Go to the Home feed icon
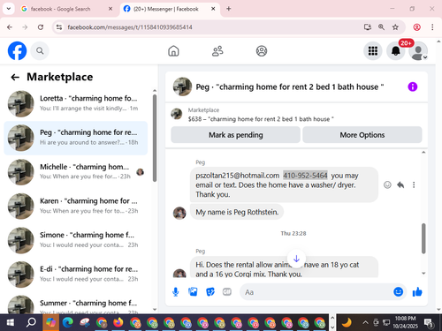442x331 pixels. pos(173,51)
